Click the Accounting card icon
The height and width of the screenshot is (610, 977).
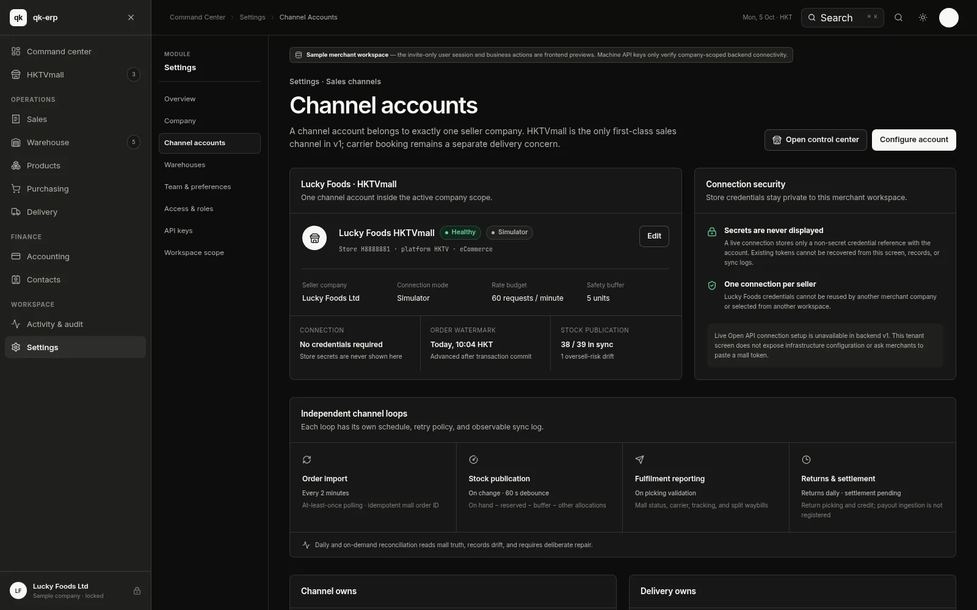pyautogui.click(x=16, y=256)
